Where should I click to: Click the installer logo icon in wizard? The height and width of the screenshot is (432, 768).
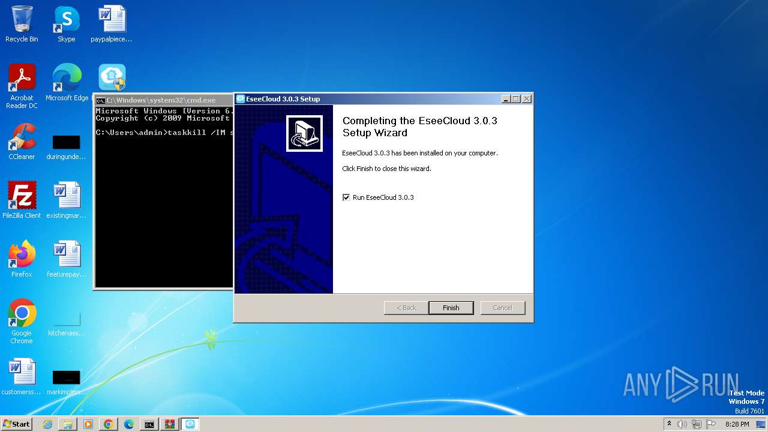tap(304, 133)
